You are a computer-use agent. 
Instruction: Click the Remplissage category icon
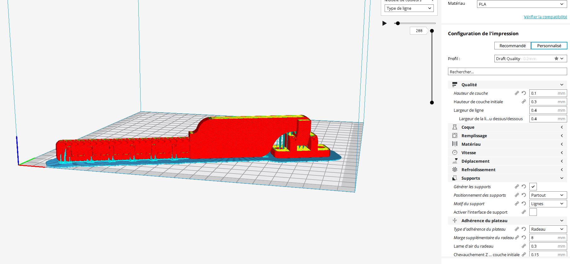(x=455, y=136)
